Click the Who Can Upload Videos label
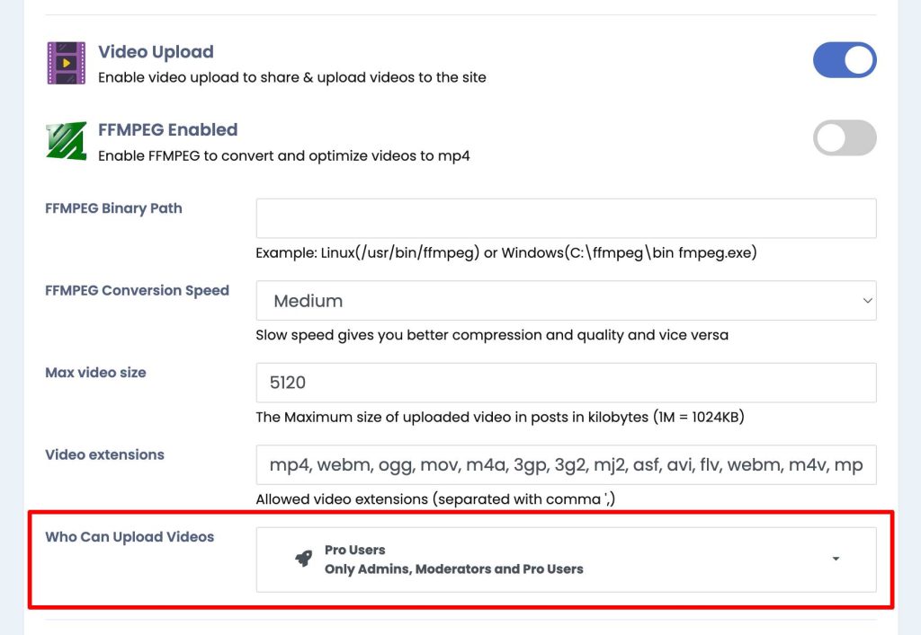921x635 pixels. (x=130, y=537)
